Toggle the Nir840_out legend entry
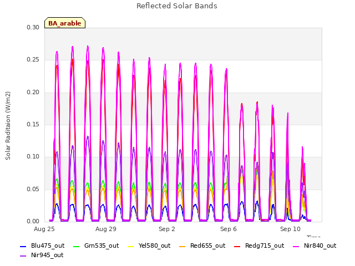The width and height of the screenshot is (355, 266). [x=315, y=245]
